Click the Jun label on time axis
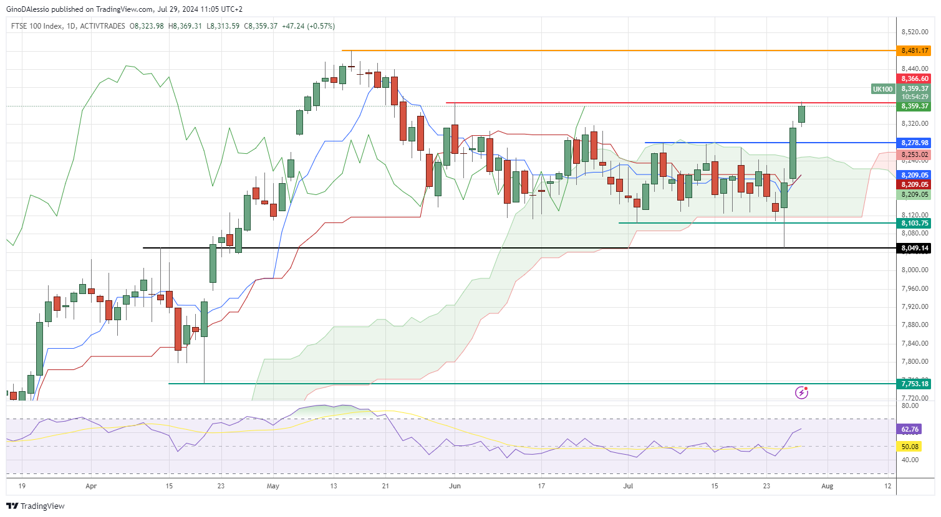 pos(455,486)
